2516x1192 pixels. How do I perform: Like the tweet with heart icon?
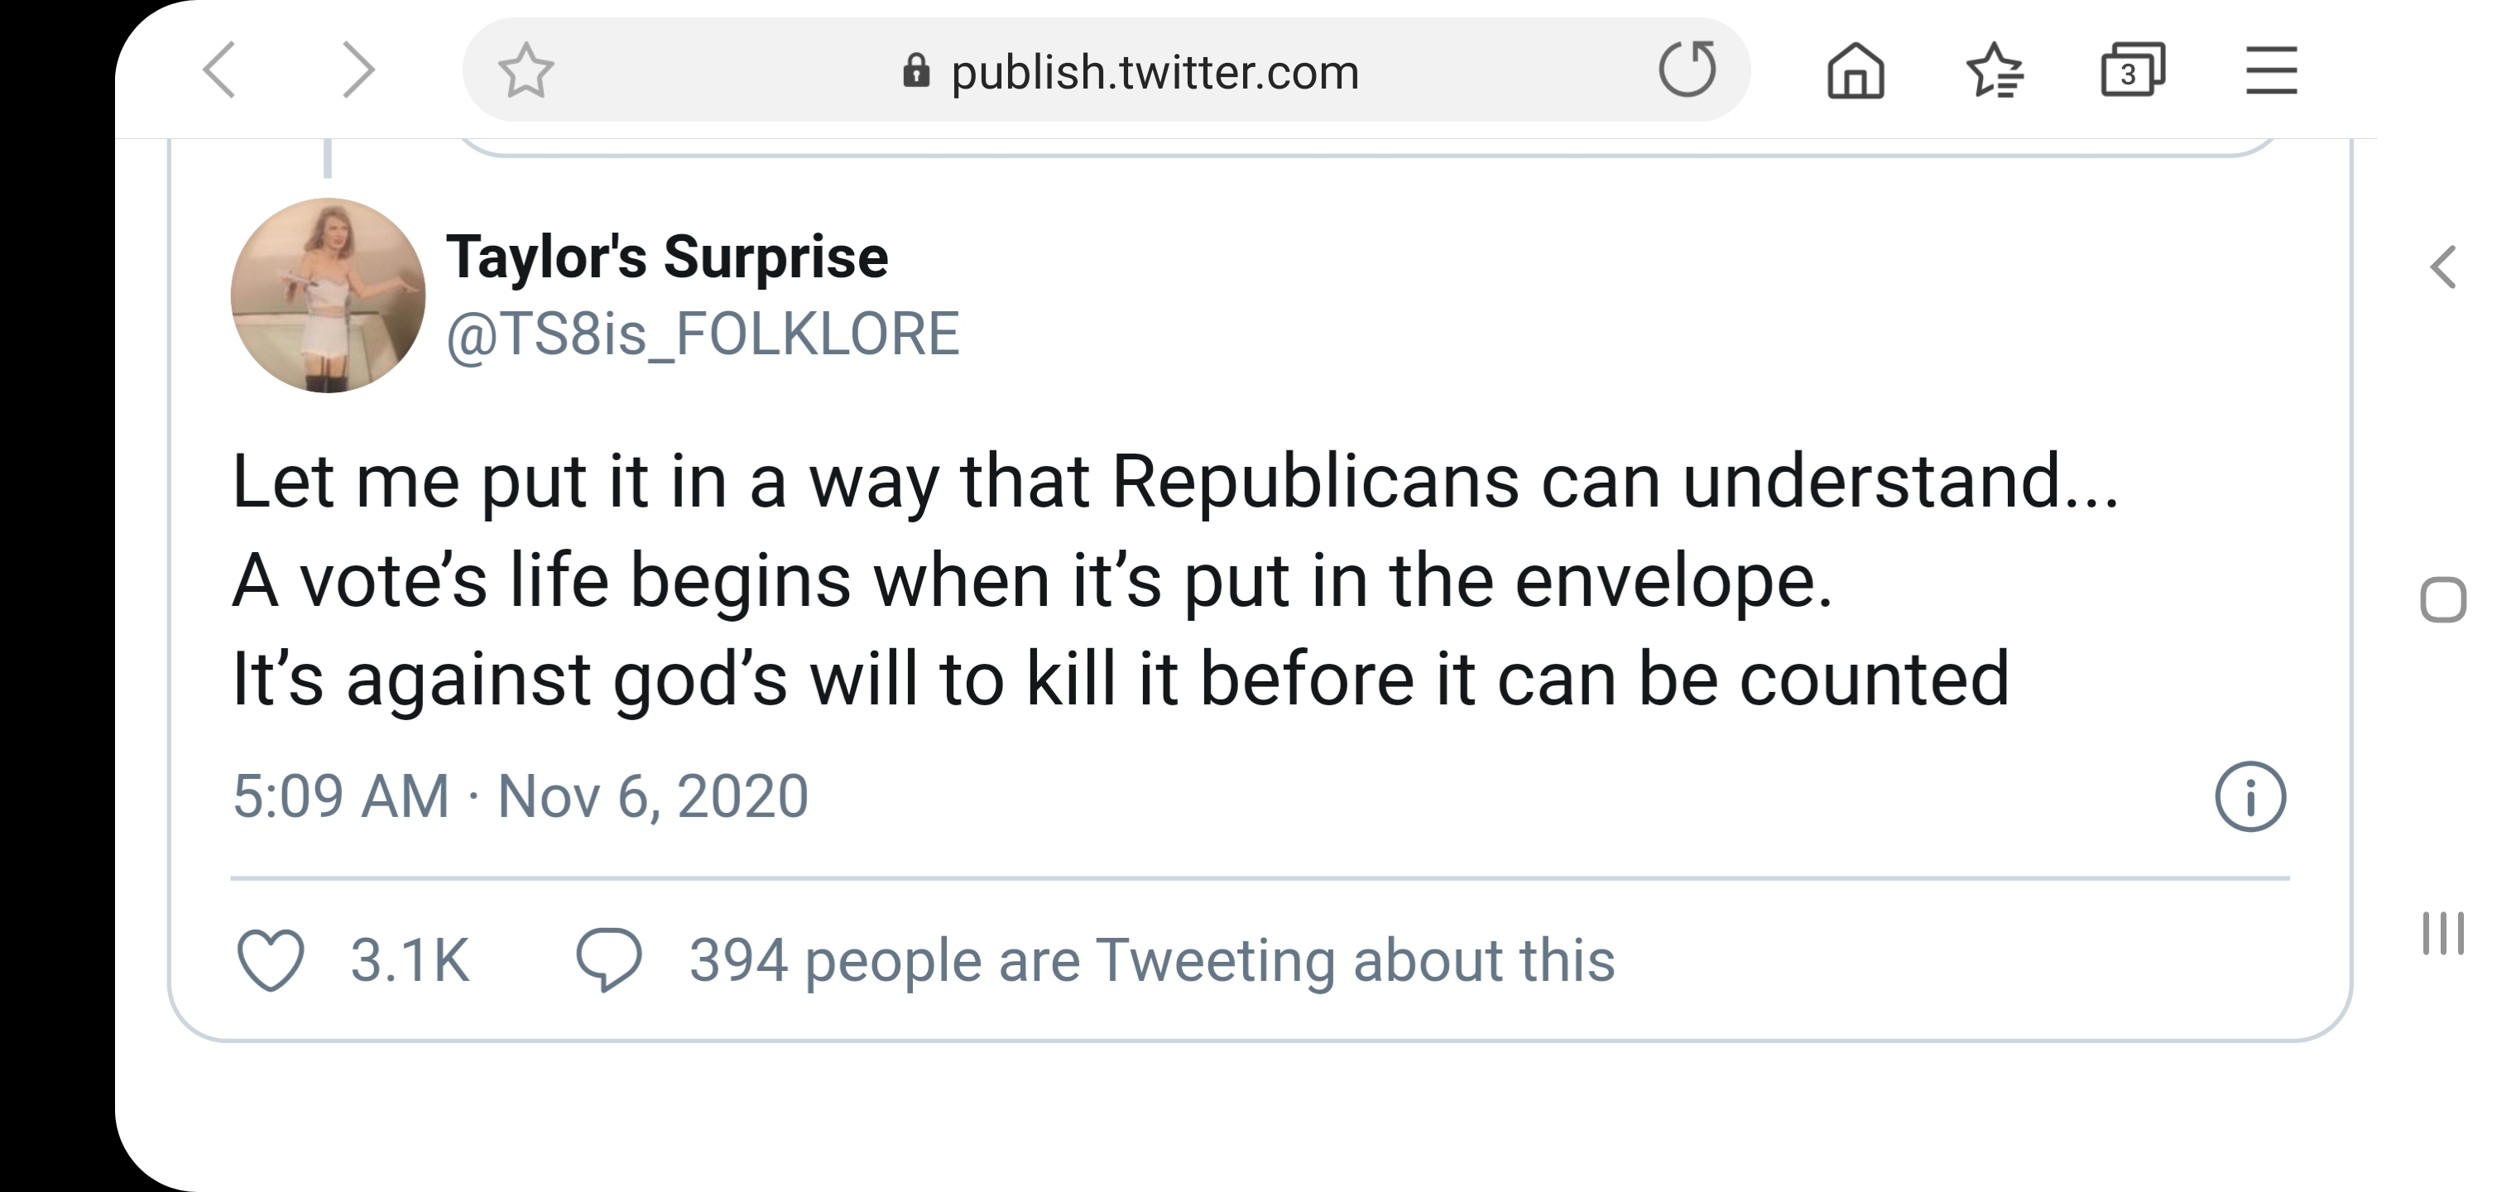point(271,960)
